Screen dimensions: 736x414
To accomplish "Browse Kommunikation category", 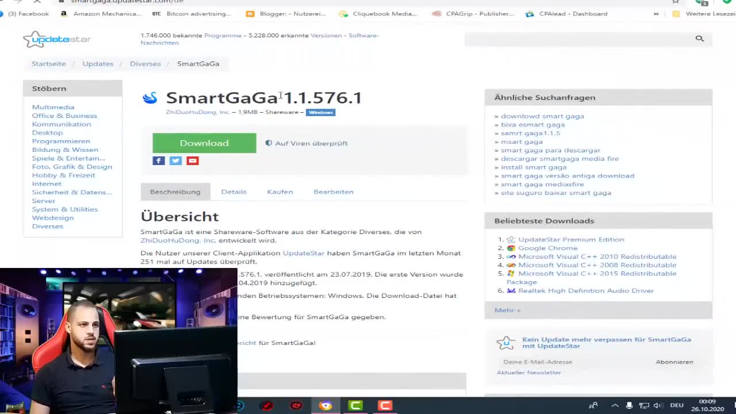I will tap(62, 124).
